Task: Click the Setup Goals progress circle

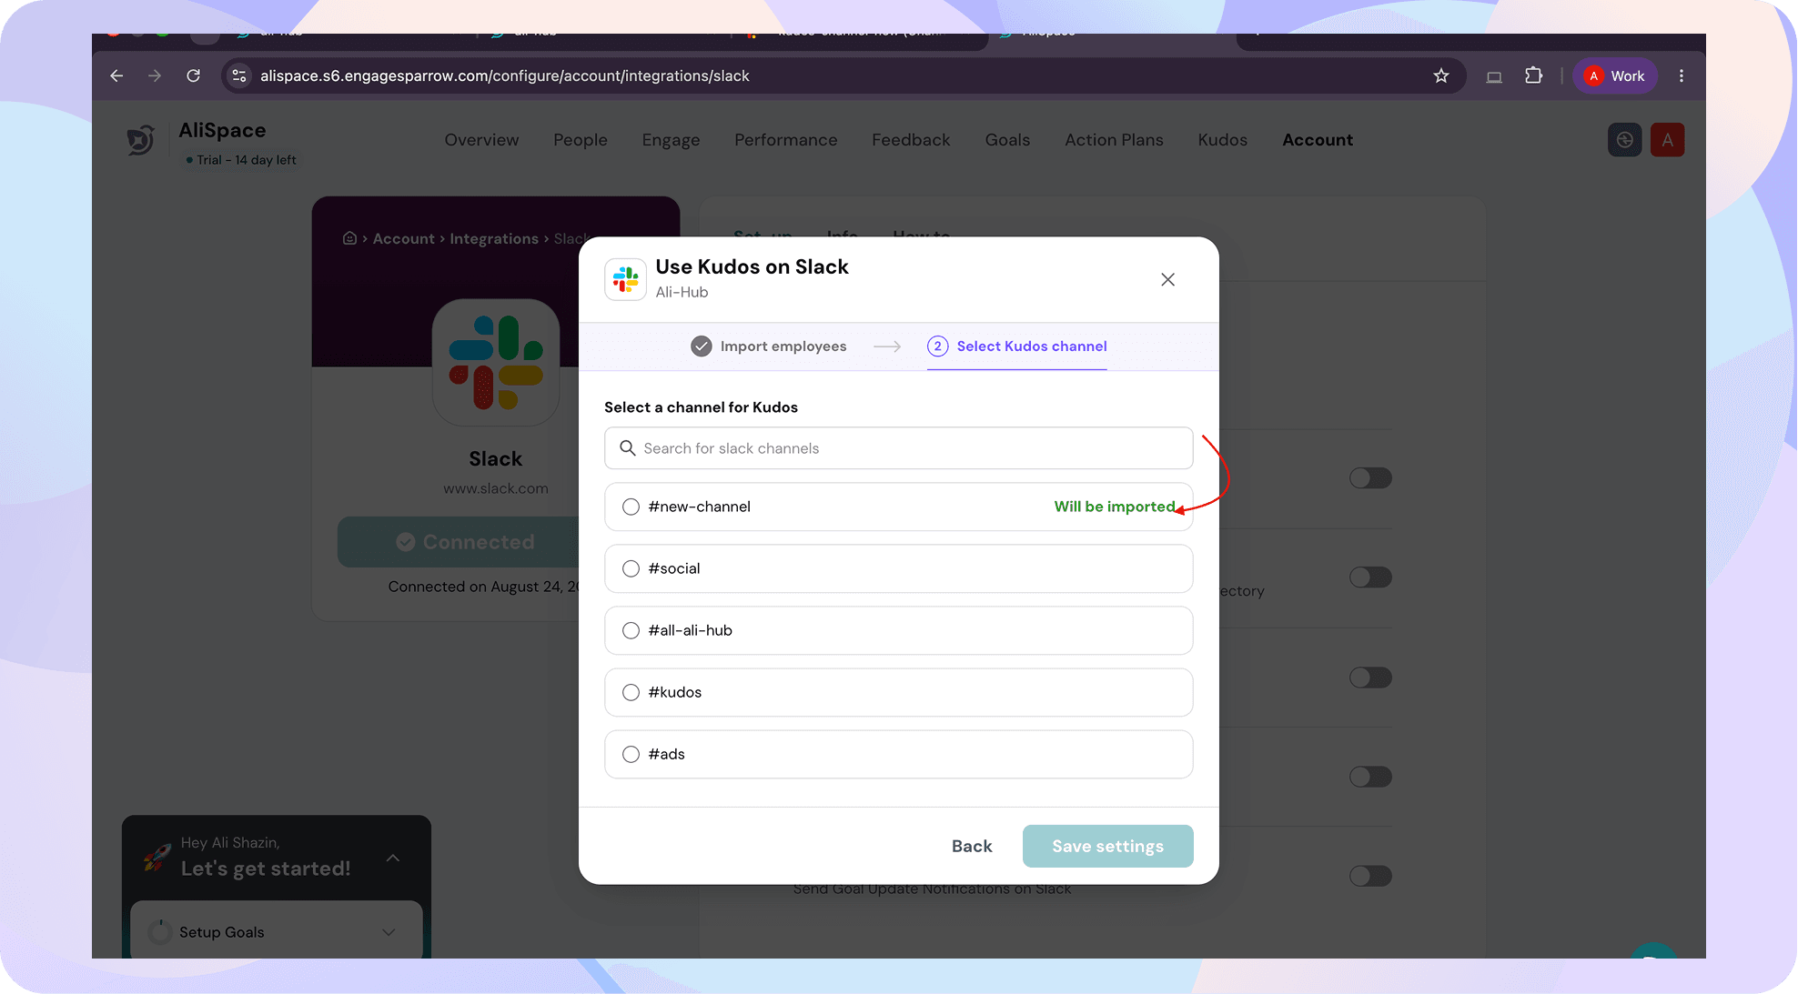Action: pos(160,932)
